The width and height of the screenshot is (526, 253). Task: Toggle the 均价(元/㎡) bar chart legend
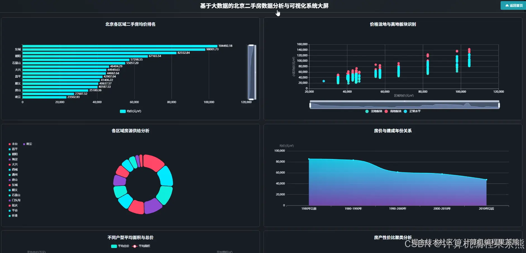tap(130, 111)
